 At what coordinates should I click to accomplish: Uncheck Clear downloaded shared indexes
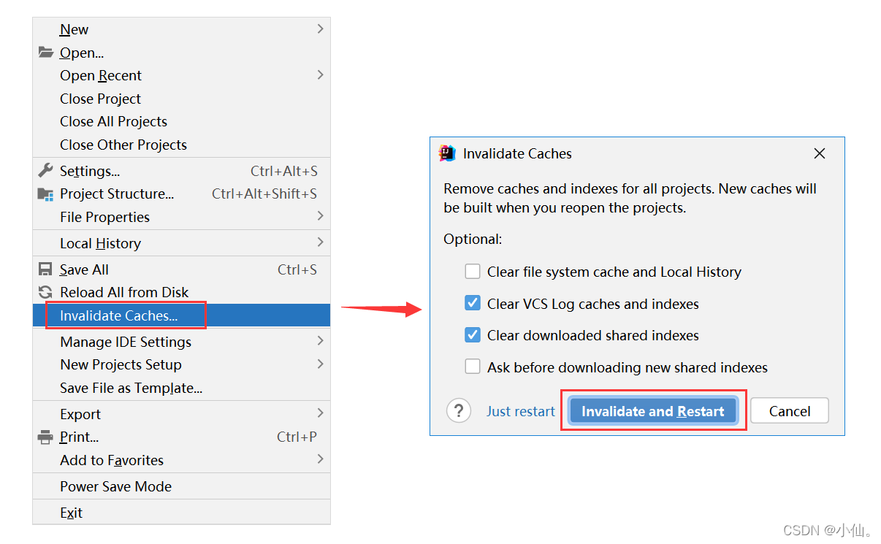tap(473, 335)
